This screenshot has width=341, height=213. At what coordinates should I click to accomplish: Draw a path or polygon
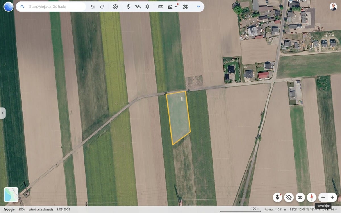point(138,7)
